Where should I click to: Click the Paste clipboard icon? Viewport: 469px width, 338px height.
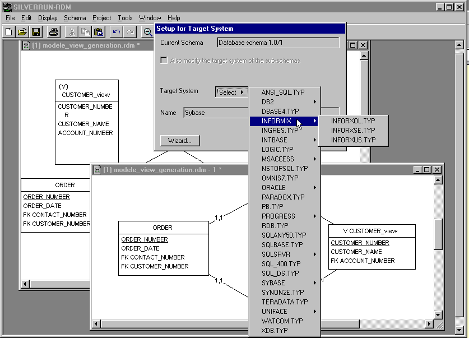[99, 32]
